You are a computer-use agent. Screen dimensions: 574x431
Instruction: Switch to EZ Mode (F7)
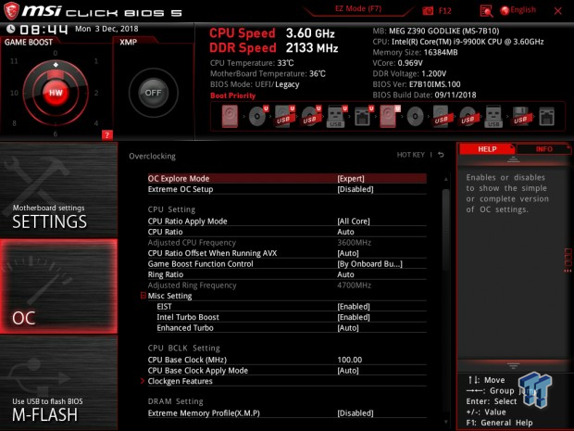[358, 8]
